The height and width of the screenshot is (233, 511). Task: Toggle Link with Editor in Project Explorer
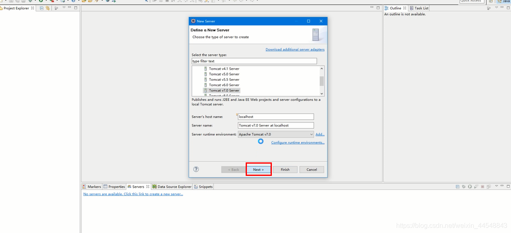[x=48, y=8]
